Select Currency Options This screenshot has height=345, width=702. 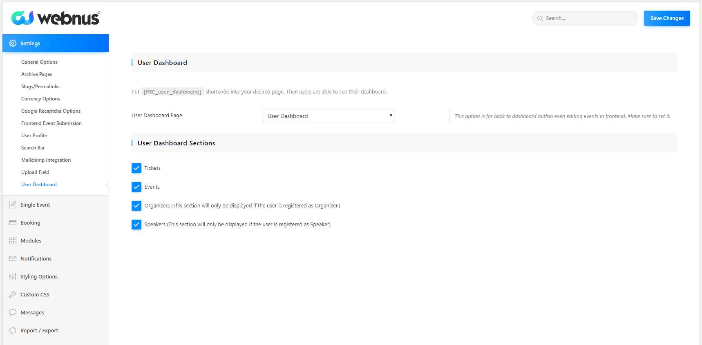[40, 99]
